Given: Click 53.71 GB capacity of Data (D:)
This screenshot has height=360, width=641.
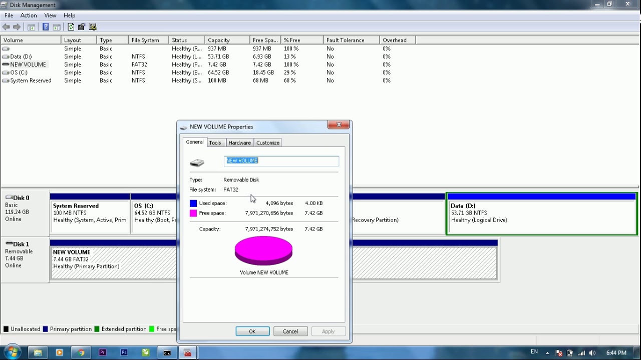Looking at the screenshot, I should (218, 56).
